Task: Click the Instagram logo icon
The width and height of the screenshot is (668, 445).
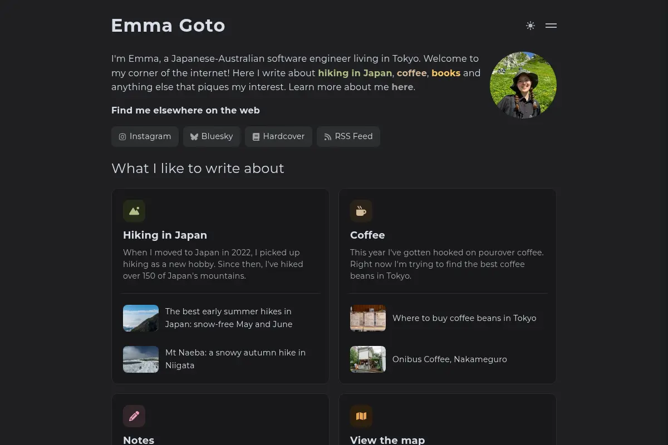Action: [x=122, y=137]
